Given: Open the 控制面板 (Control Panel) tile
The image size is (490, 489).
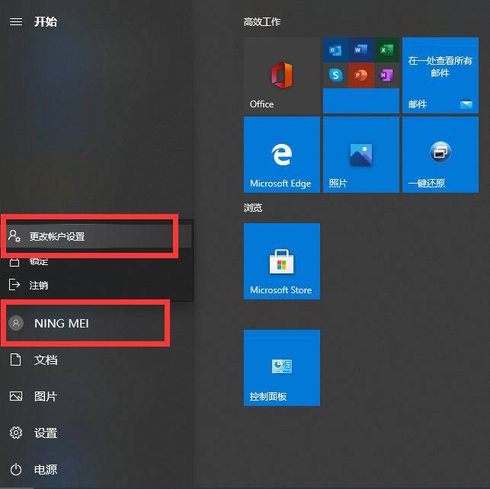Looking at the screenshot, I should click(281, 367).
